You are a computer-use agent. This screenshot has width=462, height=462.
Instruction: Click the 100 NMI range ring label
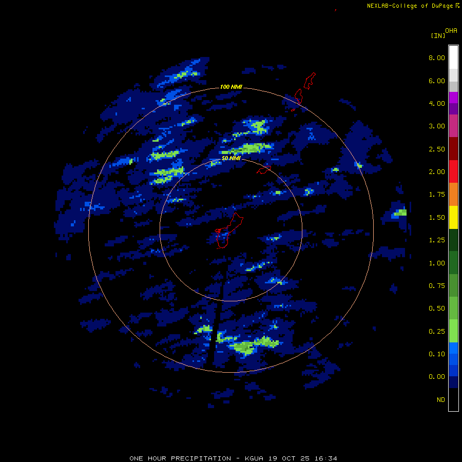[x=231, y=87]
